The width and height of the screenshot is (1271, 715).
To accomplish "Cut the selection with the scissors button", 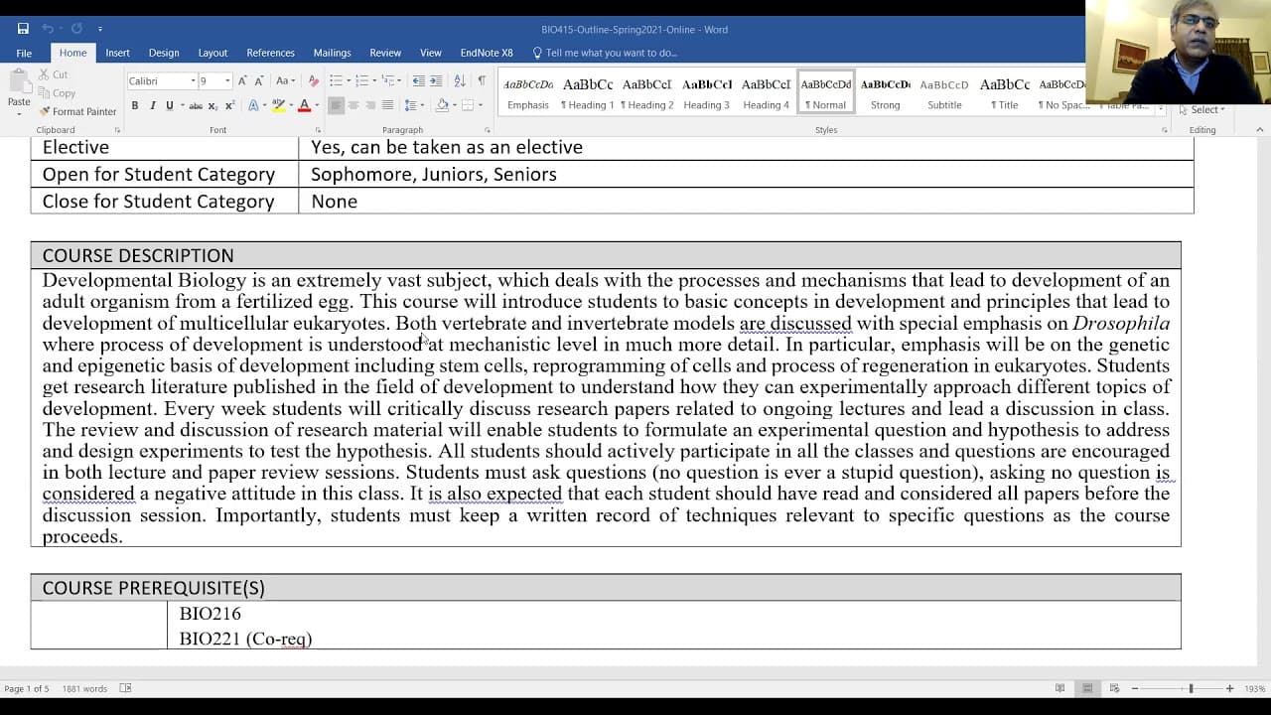I will pyautogui.click(x=53, y=74).
